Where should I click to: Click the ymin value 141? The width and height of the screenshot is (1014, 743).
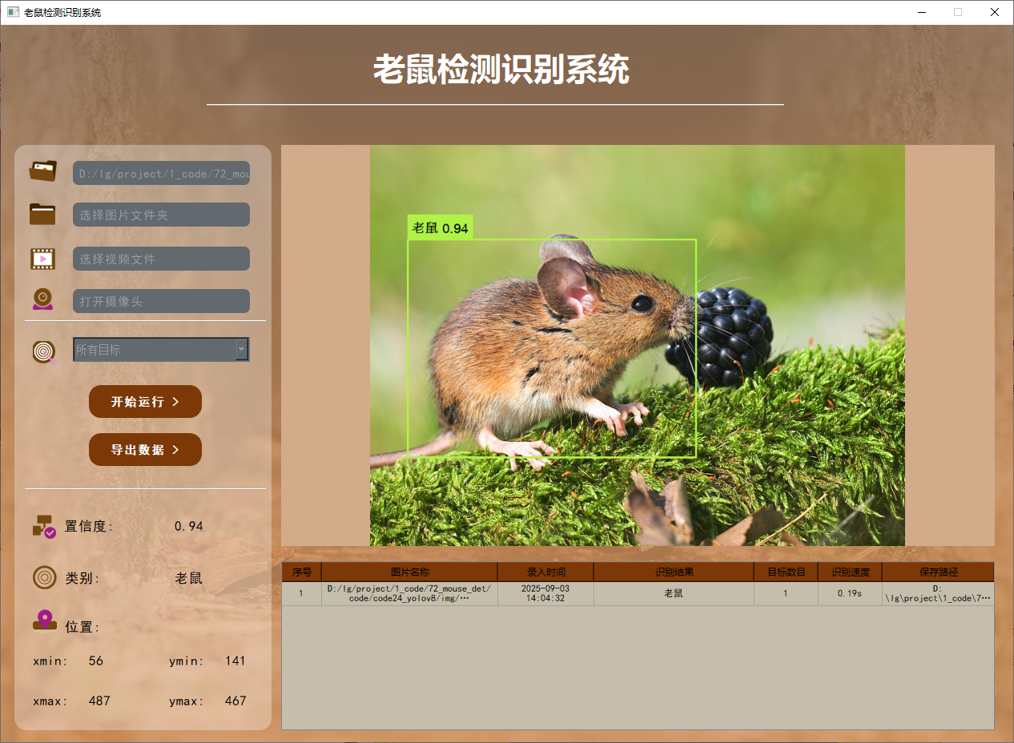click(235, 661)
